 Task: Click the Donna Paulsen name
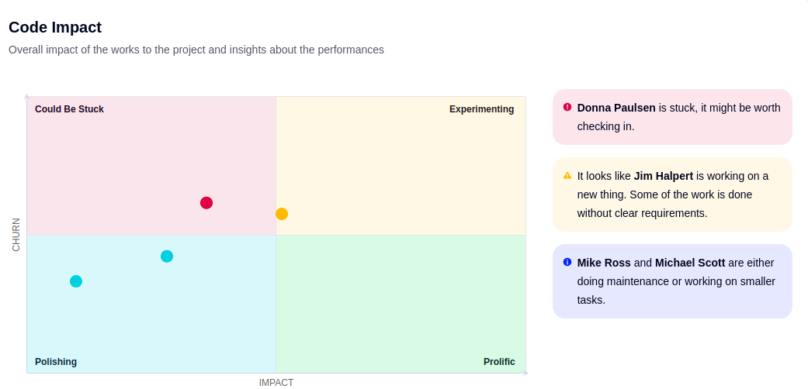pos(616,108)
